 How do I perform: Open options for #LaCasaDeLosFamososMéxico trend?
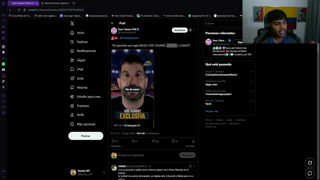click(x=251, y=72)
